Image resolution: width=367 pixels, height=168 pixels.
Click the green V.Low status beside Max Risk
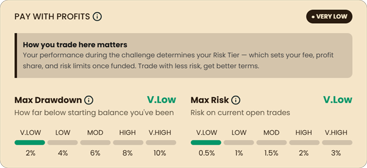(x=338, y=100)
